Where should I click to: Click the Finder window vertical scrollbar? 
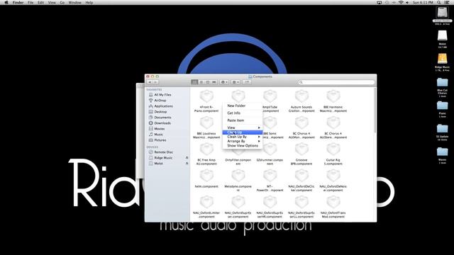[x=375, y=111]
